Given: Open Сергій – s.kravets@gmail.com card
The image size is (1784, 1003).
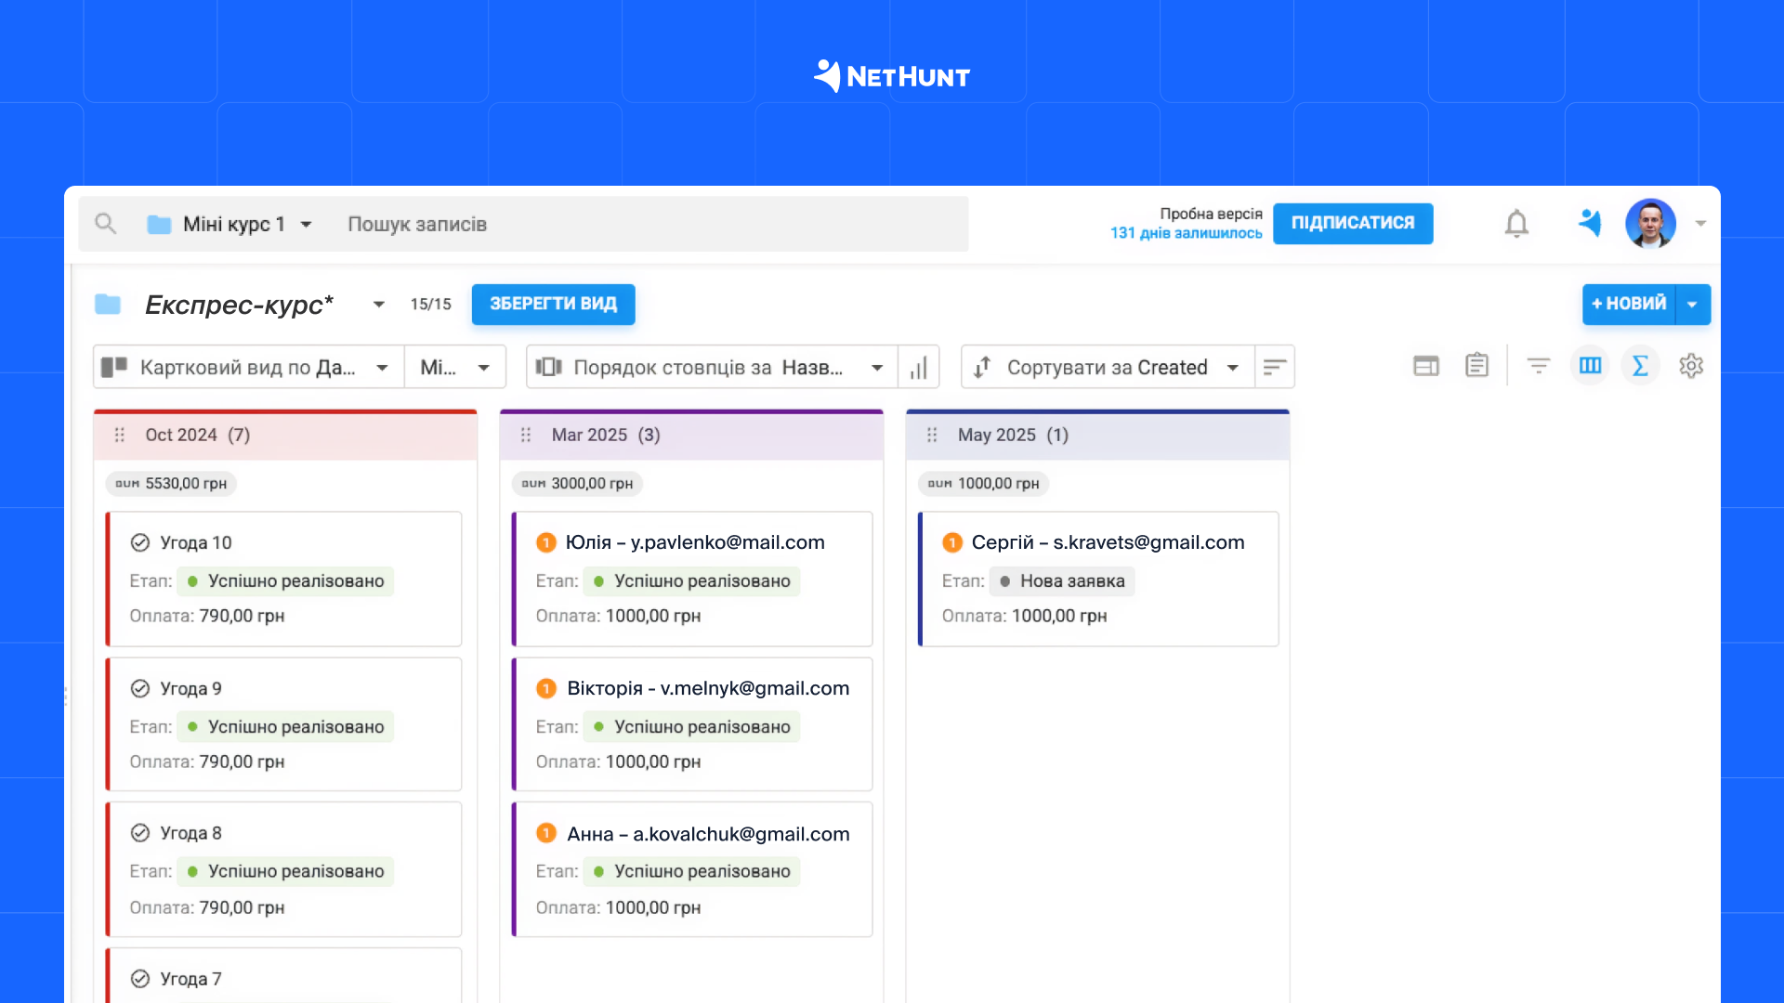Looking at the screenshot, I should (x=1108, y=542).
